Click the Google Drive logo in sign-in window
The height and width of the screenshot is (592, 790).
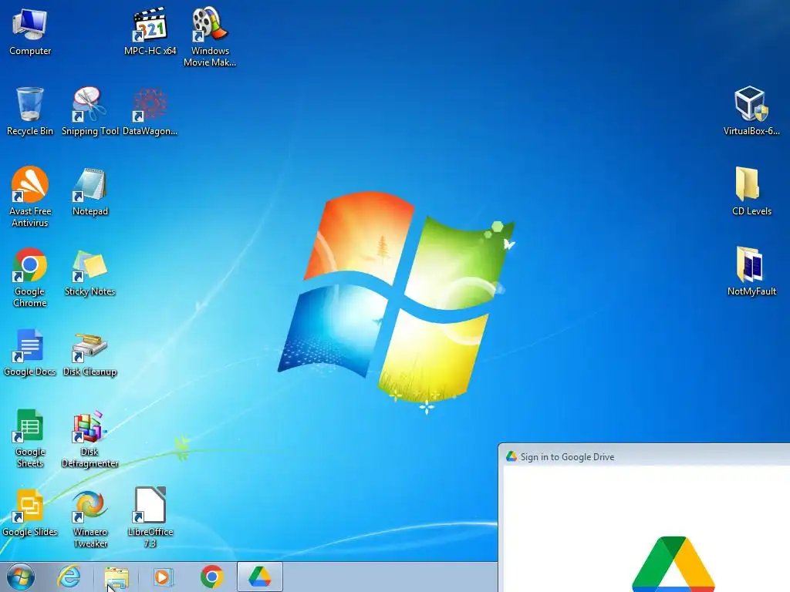[x=673, y=563]
